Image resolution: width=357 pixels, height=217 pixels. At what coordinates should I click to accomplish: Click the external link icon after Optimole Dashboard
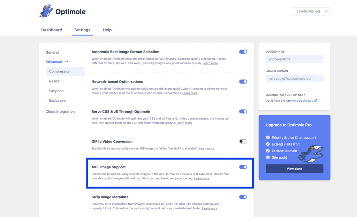tap(315, 100)
